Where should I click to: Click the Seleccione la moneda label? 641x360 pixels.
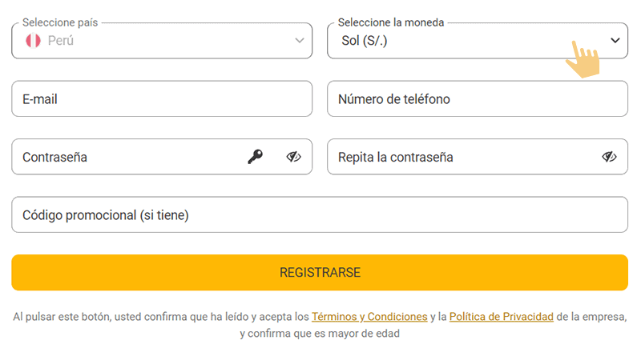coord(391,23)
